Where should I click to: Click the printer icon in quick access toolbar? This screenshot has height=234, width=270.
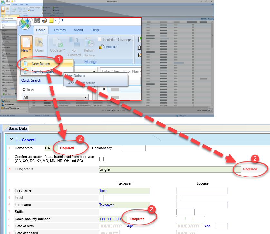44,21
